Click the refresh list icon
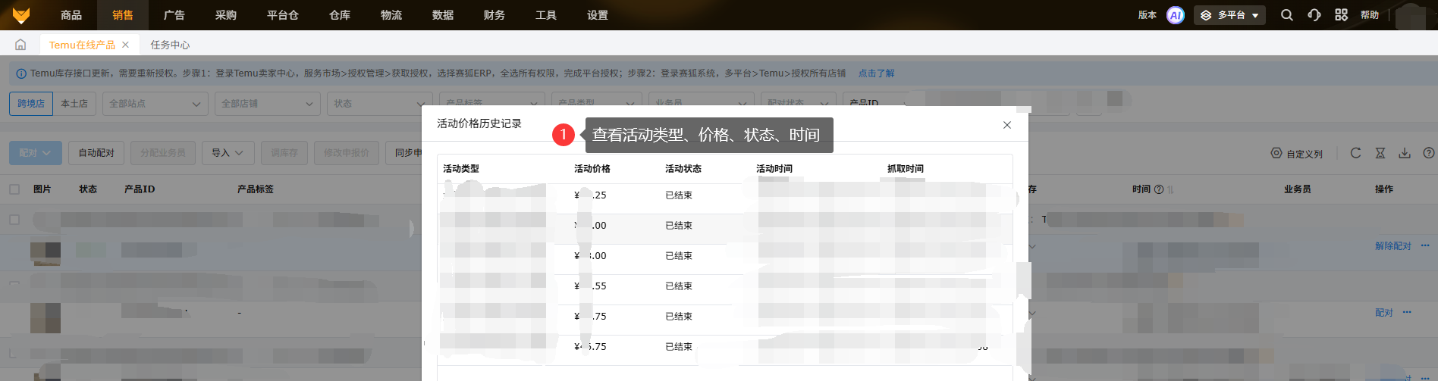Image resolution: width=1438 pixels, height=381 pixels. tap(1355, 153)
